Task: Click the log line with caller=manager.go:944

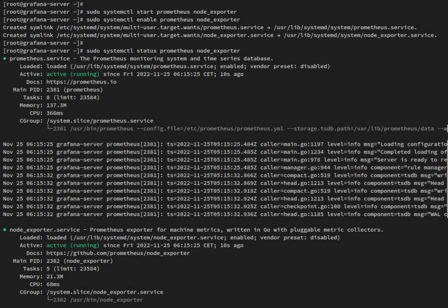Action: point(225,168)
